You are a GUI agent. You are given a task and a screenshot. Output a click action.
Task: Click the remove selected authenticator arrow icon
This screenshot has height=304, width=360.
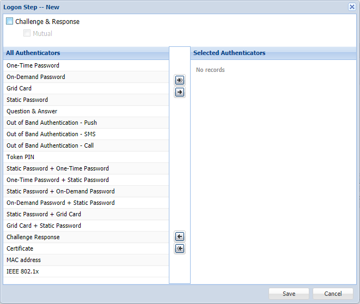click(180, 236)
